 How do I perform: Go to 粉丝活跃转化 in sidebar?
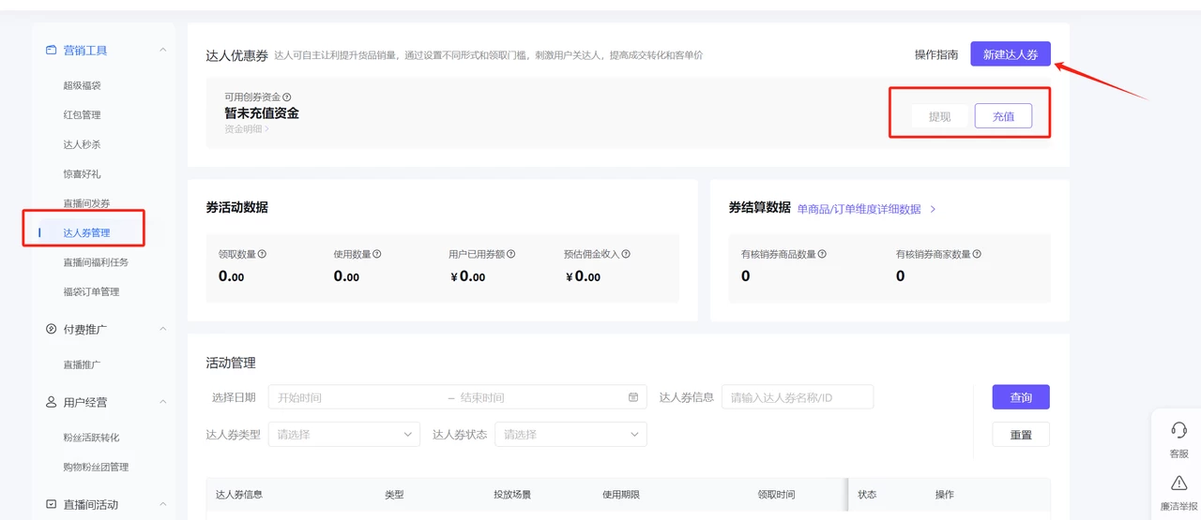91,438
